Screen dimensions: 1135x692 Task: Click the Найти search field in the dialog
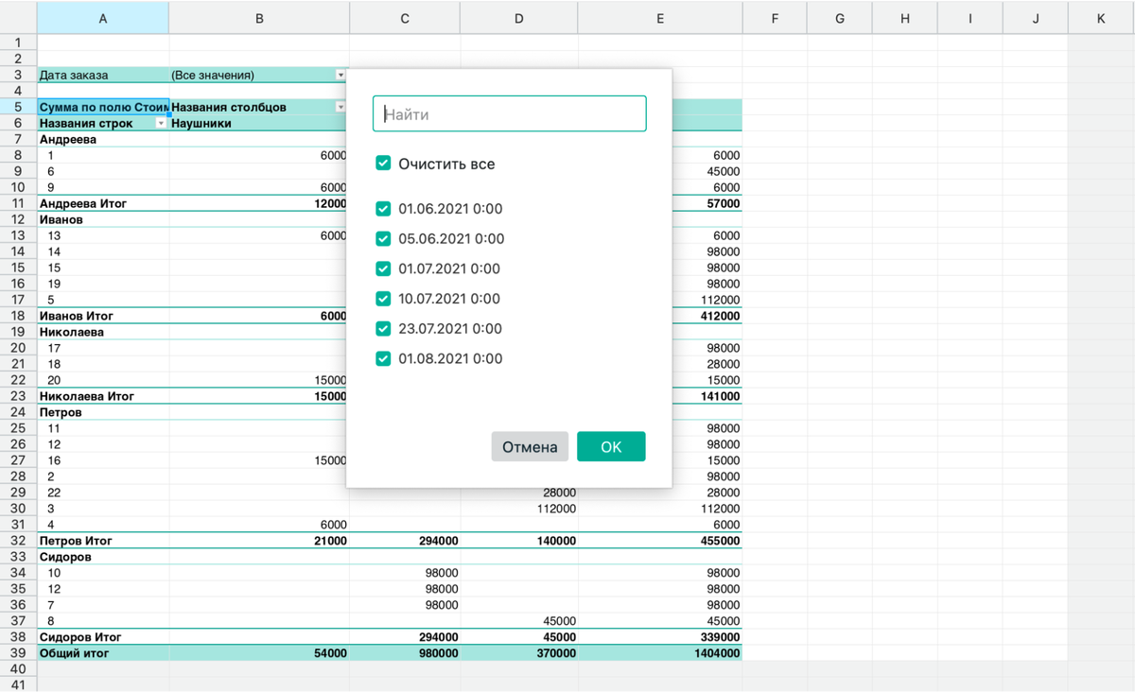(509, 113)
